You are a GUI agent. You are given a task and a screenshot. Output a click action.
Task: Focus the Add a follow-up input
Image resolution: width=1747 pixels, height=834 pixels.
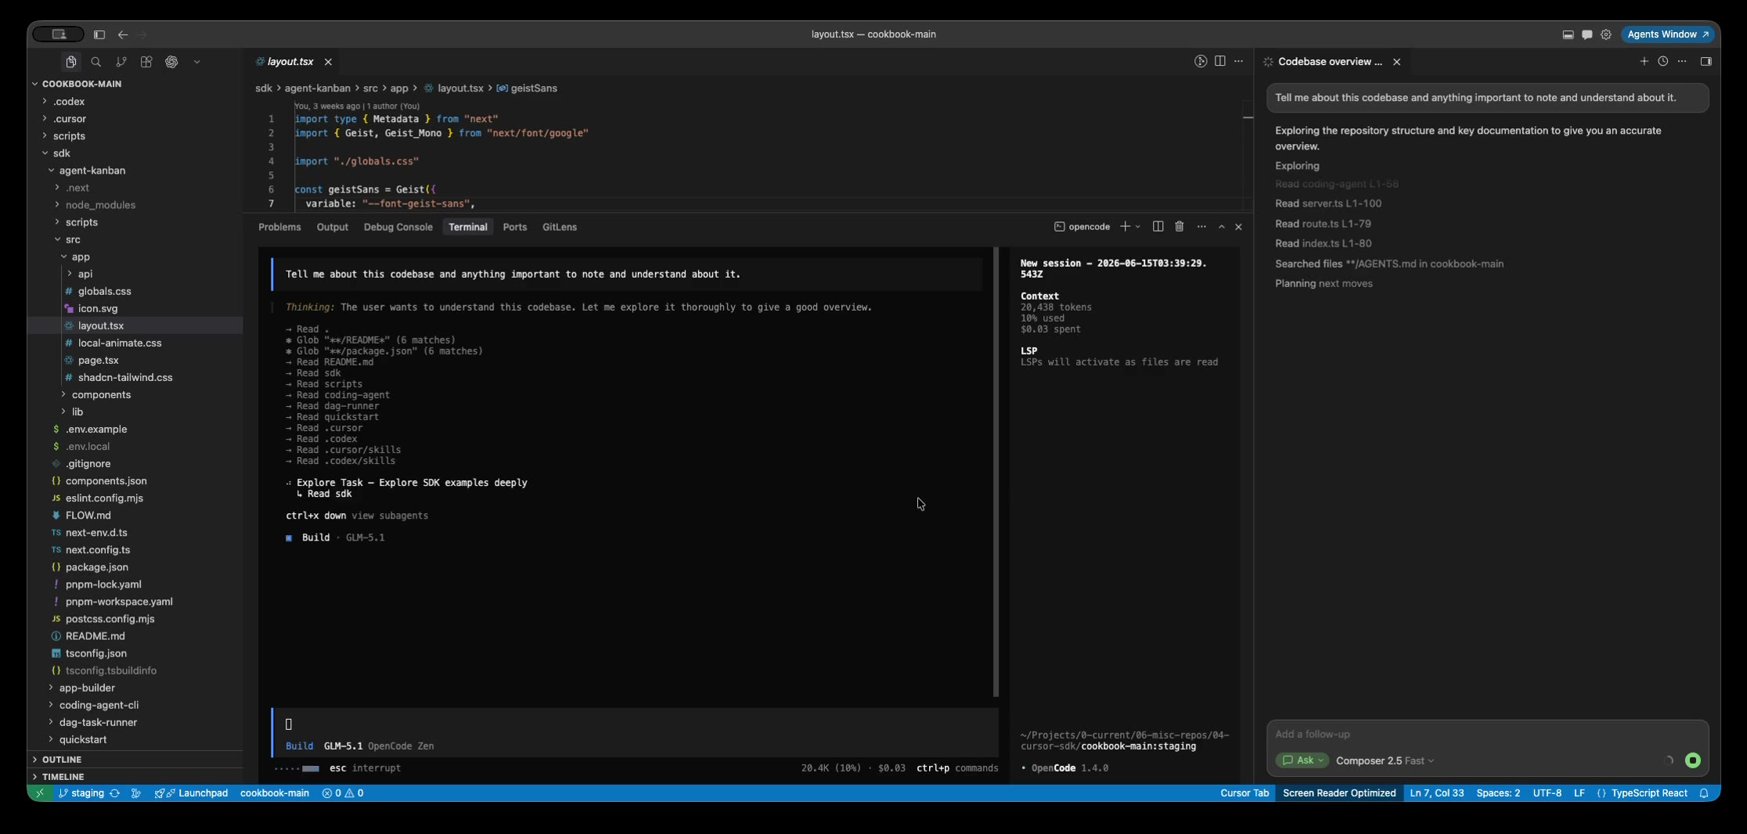click(x=1487, y=734)
